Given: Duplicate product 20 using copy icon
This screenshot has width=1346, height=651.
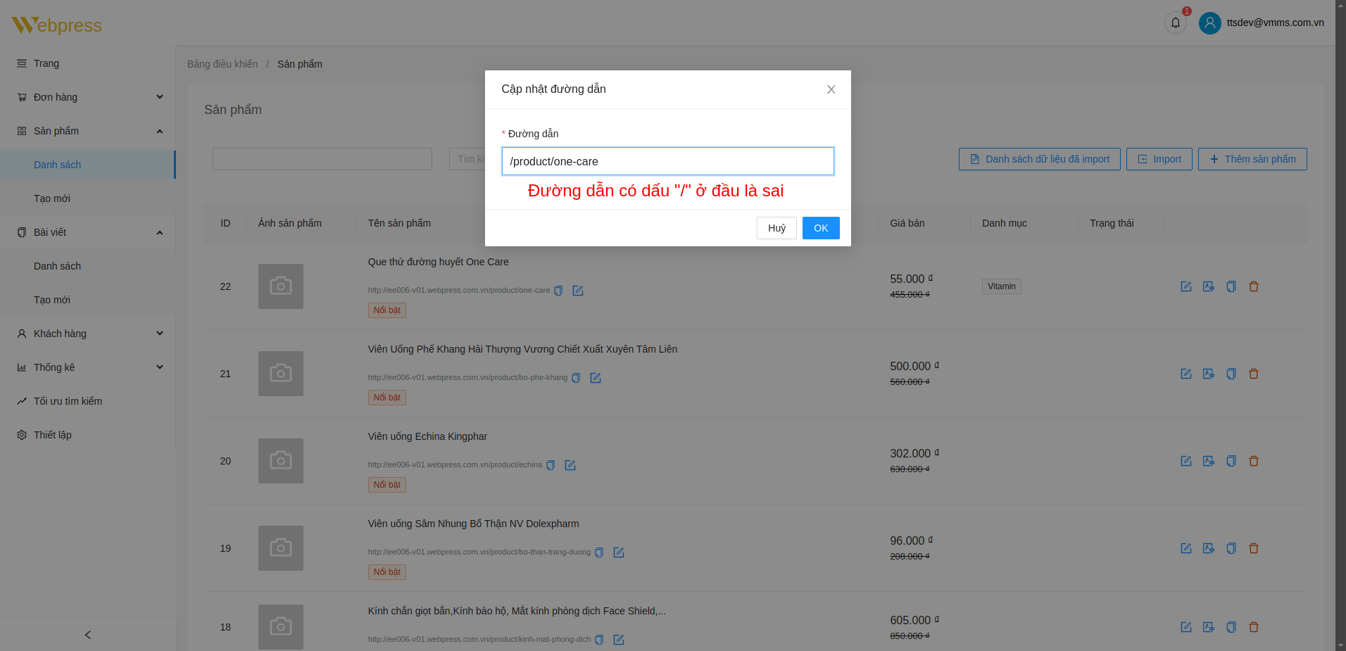Looking at the screenshot, I should [x=1231, y=461].
